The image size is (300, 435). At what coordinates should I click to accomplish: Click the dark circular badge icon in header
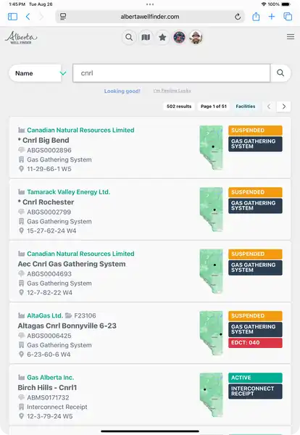coord(179,37)
